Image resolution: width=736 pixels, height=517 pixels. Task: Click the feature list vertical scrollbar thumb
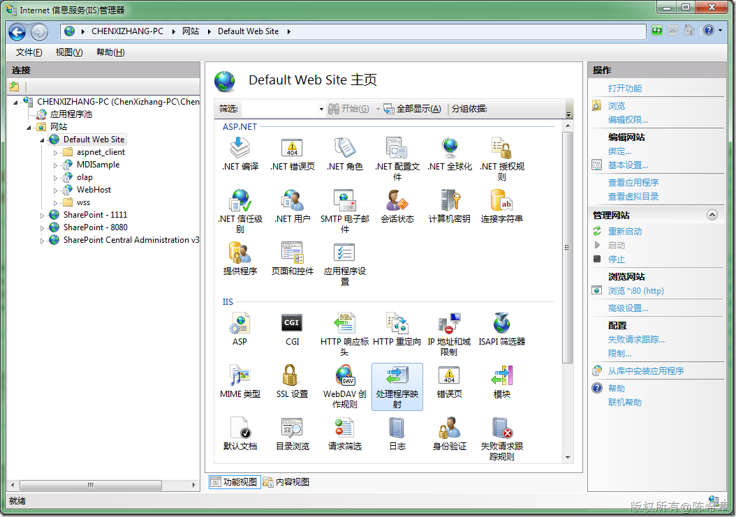(x=567, y=247)
